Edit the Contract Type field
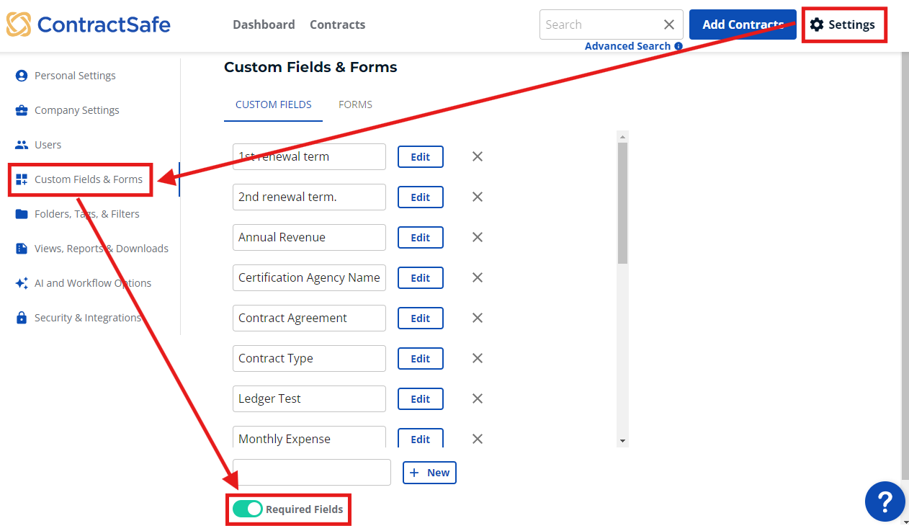Screen dimensions: 909x526 pyautogui.click(x=421, y=358)
